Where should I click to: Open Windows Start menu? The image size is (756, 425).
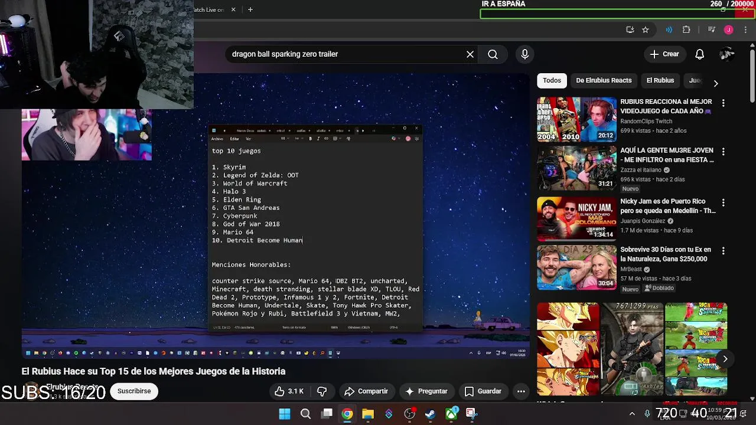point(284,414)
